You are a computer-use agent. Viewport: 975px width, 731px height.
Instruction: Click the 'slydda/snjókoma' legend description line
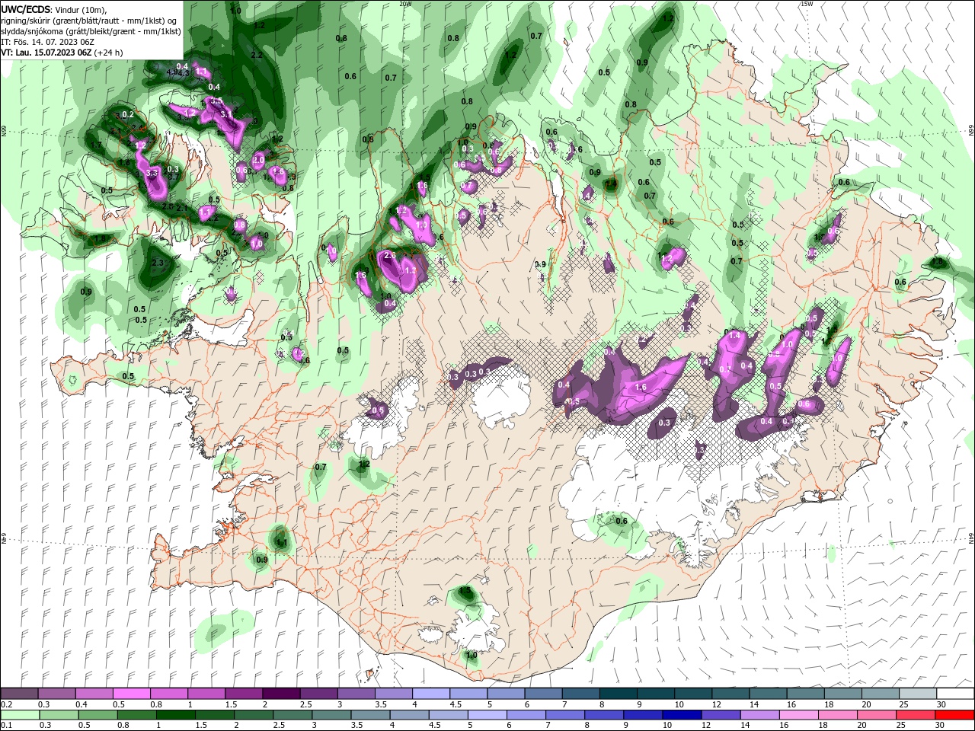(x=91, y=31)
